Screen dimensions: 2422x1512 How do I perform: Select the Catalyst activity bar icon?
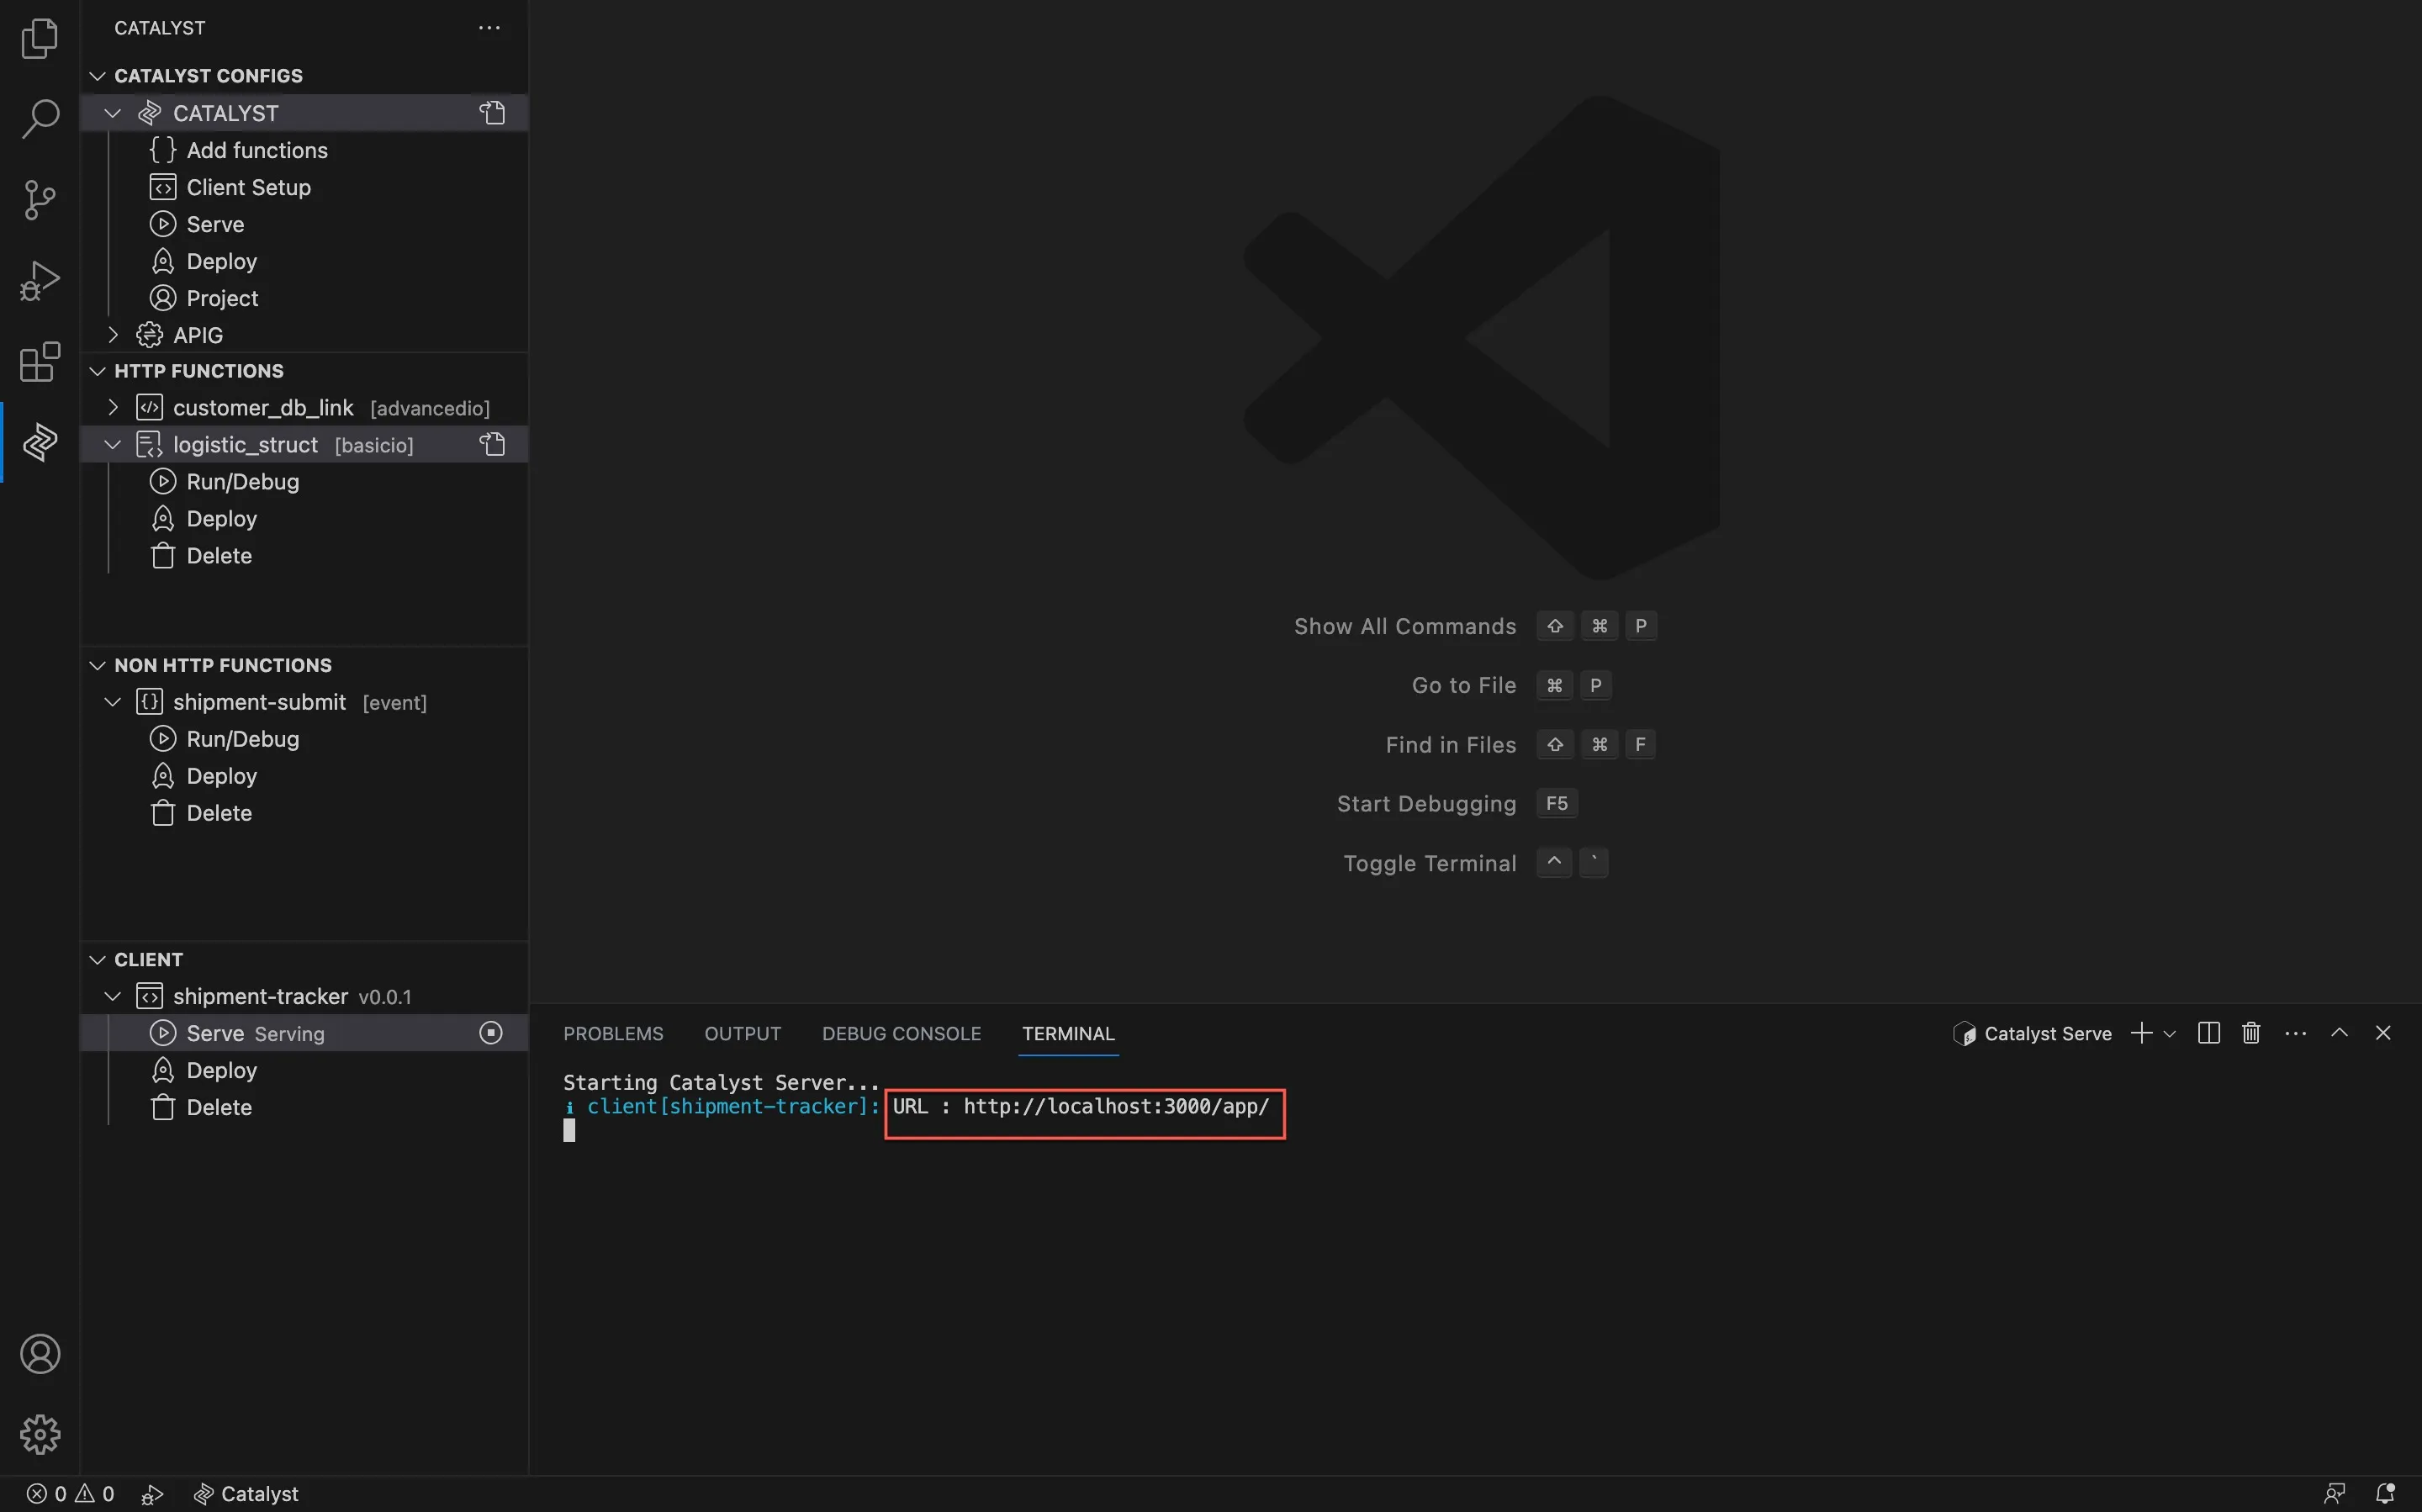click(40, 442)
